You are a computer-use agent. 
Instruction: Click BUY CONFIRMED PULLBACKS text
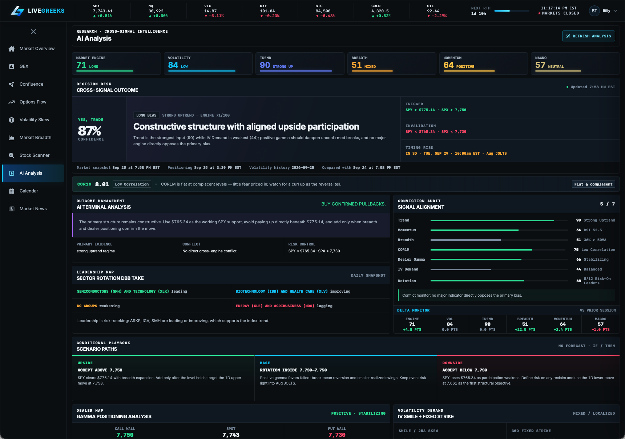[354, 204]
